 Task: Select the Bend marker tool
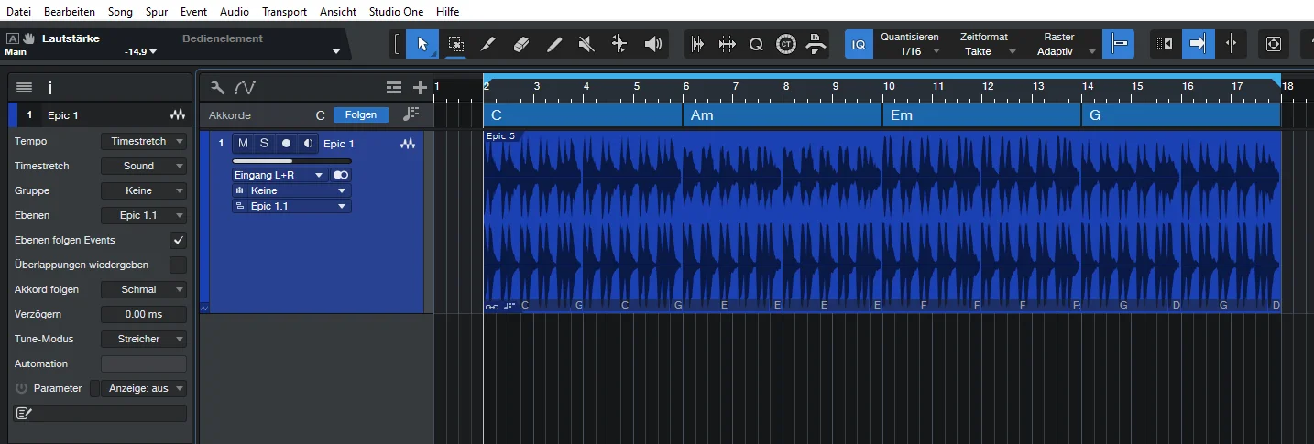pyautogui.click(x=619, y=44)
